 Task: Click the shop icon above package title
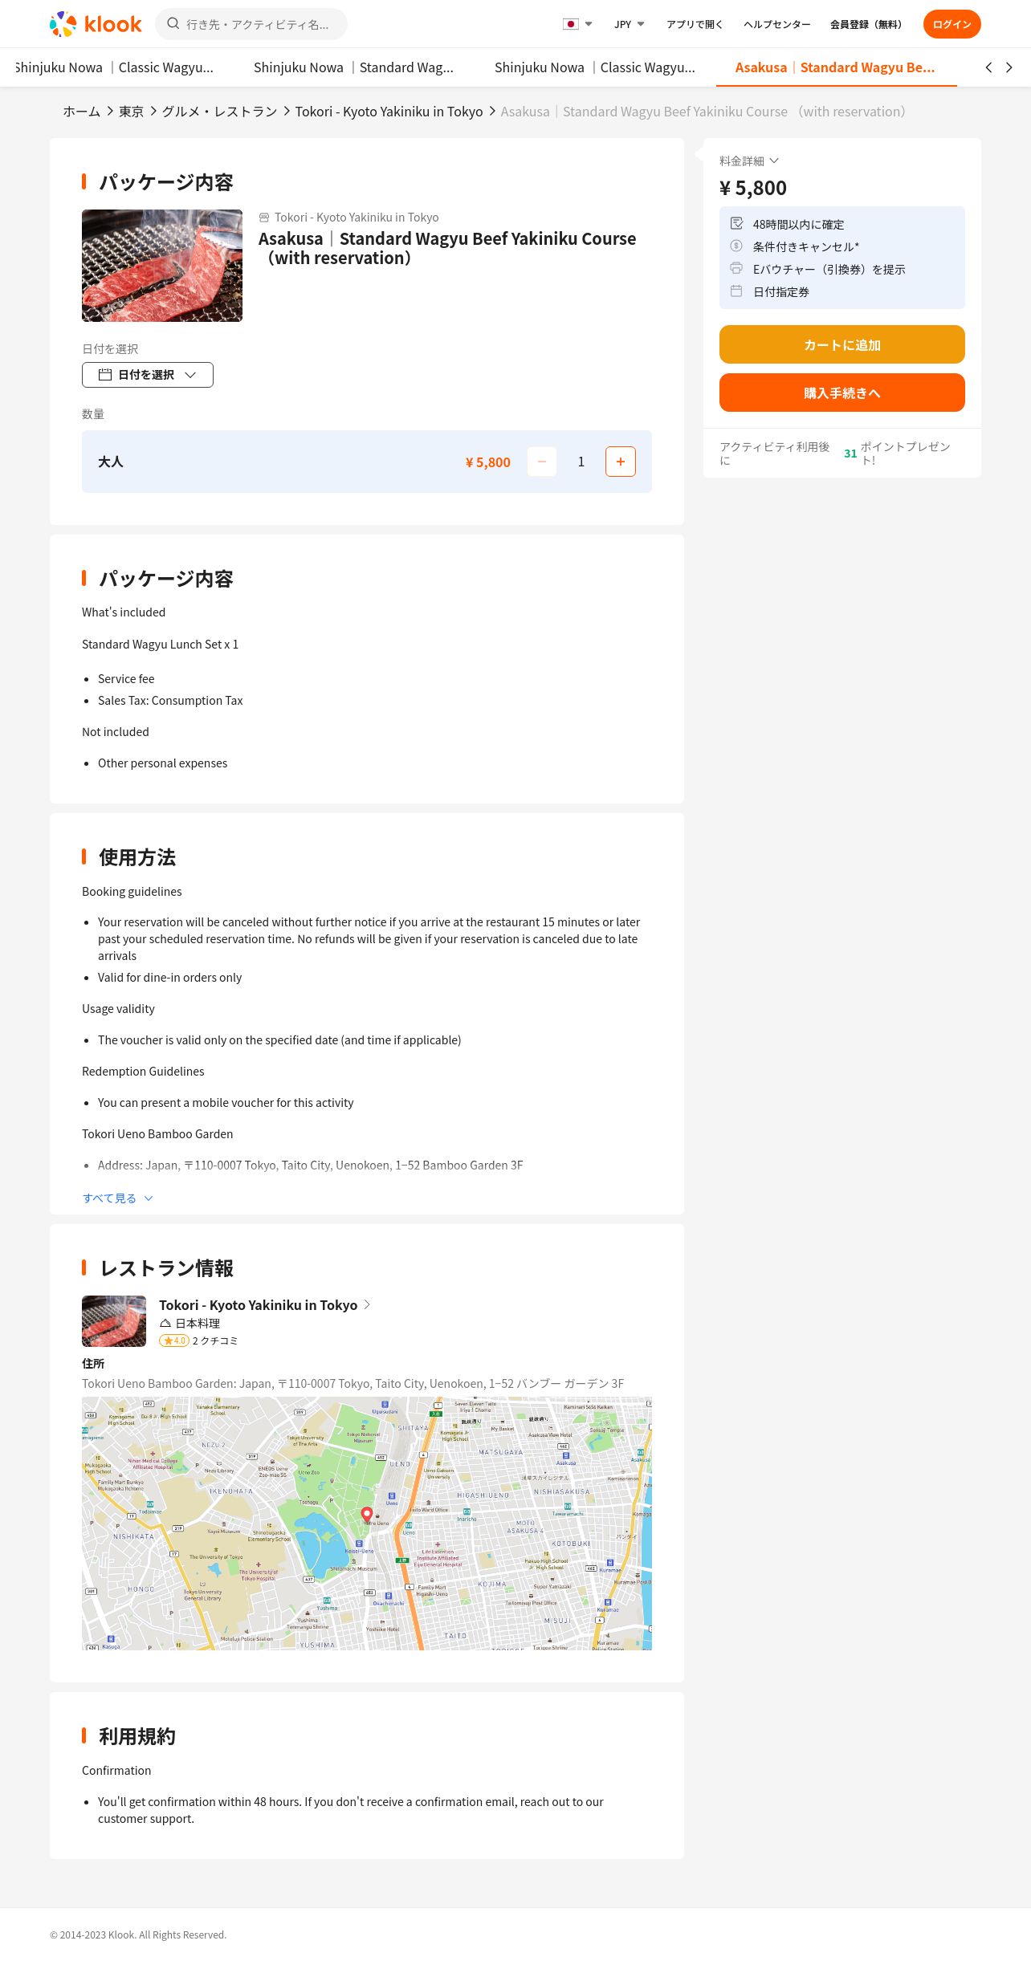pos(264,218)
